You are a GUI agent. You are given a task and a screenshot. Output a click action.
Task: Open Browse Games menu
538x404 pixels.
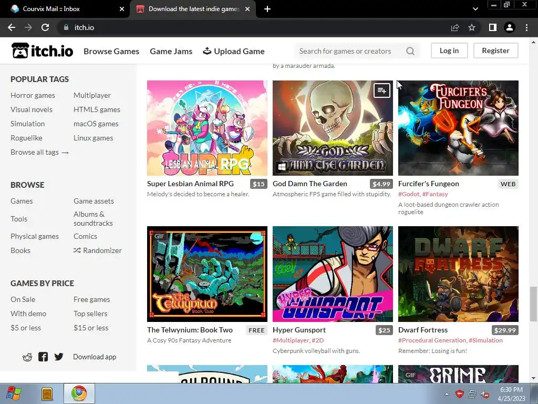pyautogui.click(x=111, y=51)
